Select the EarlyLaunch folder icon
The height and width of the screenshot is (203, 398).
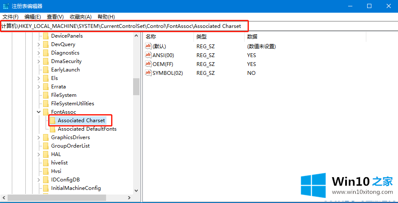point(46,70)
